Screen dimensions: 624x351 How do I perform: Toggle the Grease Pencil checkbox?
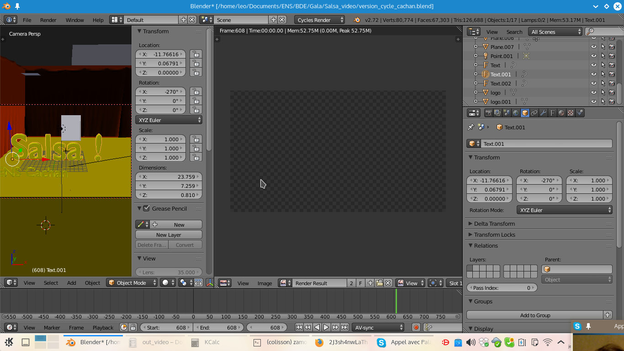pyautogui.click(x=147, y=208)
